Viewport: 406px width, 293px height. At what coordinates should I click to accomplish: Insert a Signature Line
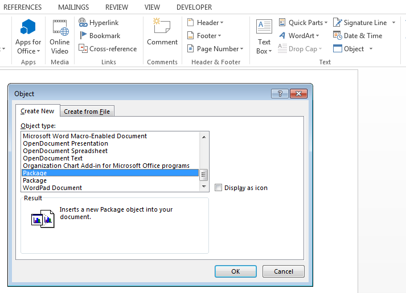pyautogui.click(x=360, y=23)
